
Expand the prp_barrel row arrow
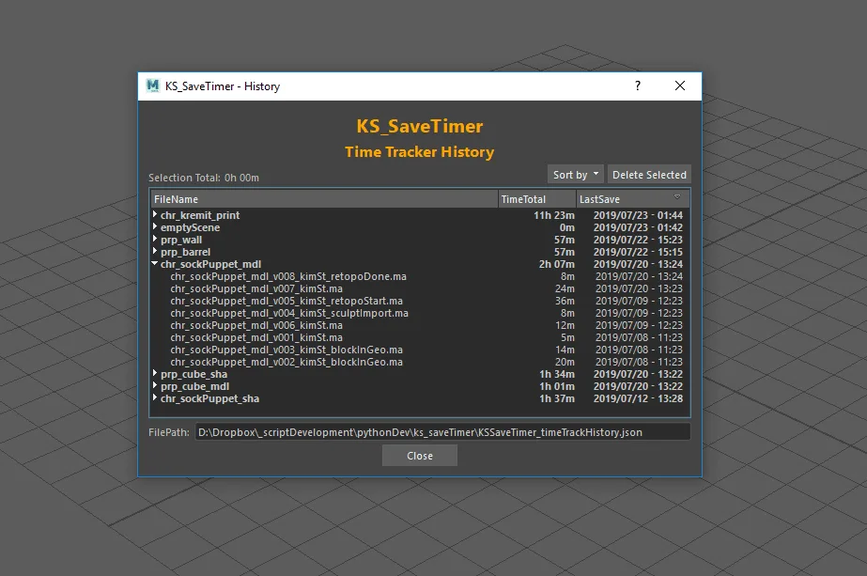tap(155, 252)
